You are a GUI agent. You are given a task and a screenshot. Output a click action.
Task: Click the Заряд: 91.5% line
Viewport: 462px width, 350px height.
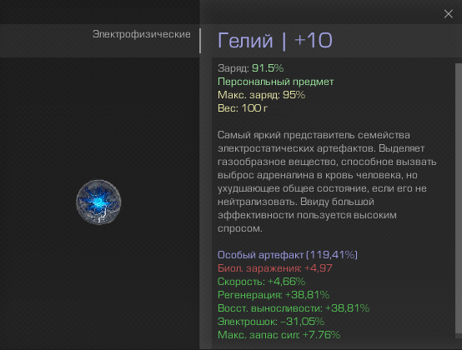click(250, 68)
